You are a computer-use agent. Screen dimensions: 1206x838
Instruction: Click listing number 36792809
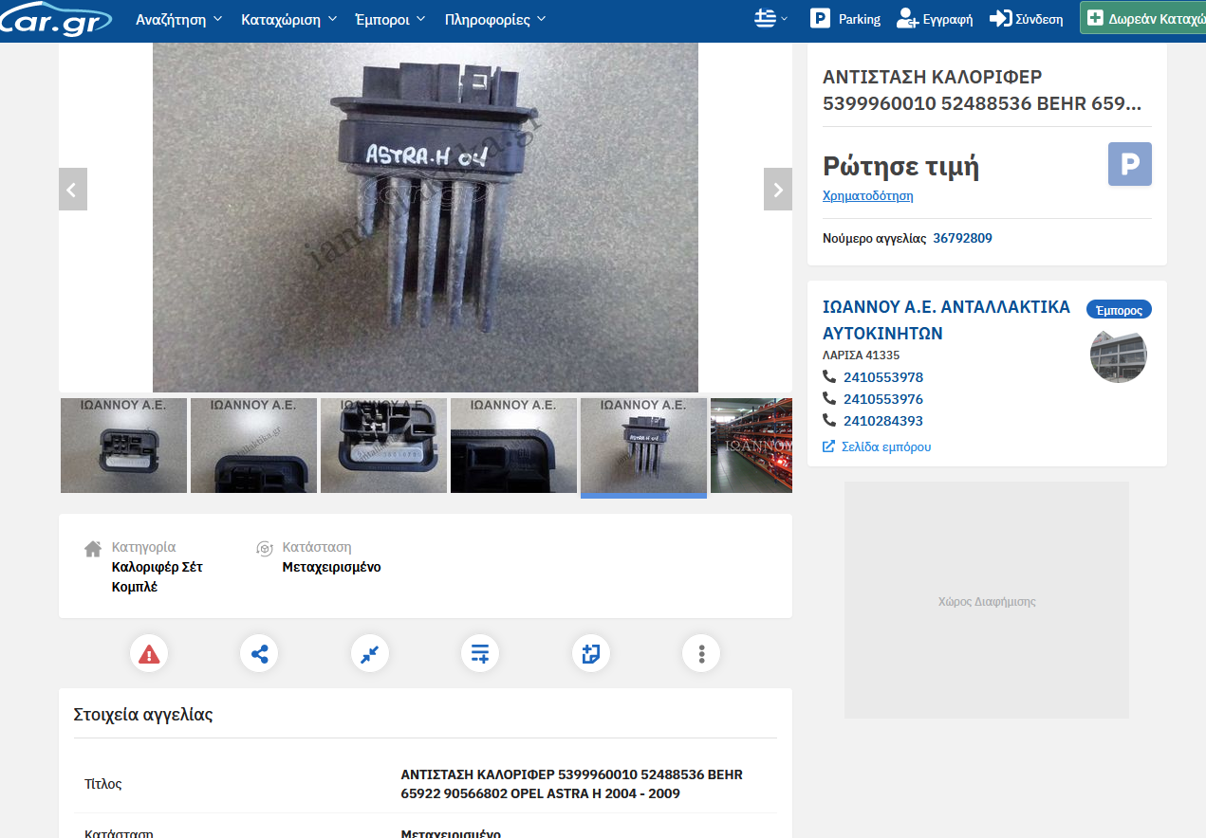[x=962, y=238]
